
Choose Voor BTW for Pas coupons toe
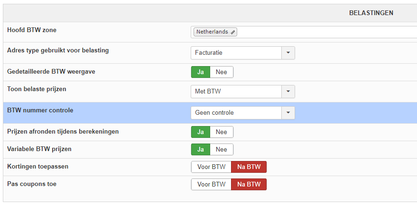pyautogui.click(x=211, y=184)
